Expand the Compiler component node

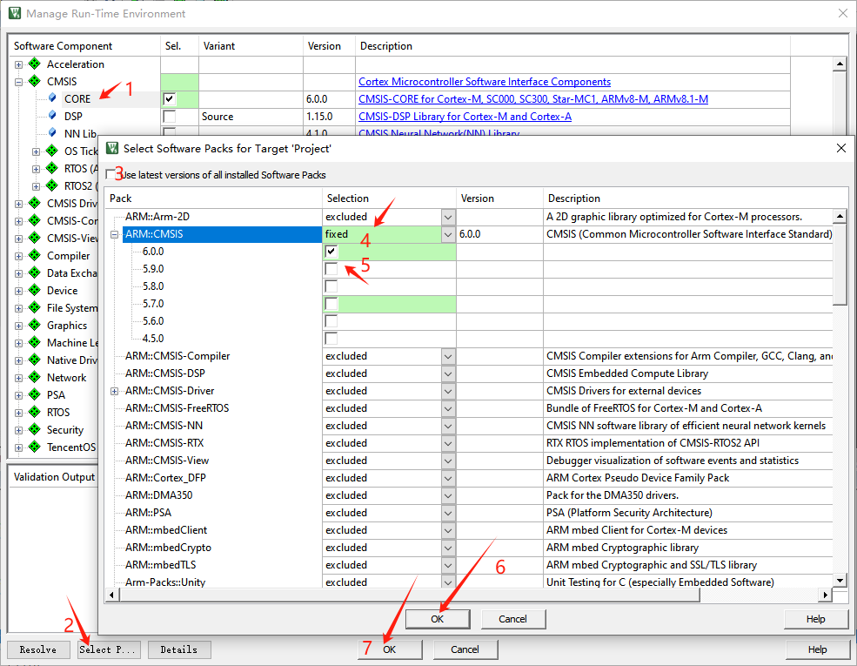[x=18, y=256]
